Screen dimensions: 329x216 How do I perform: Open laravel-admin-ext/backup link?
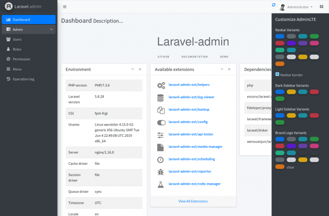[x=189, y=109]
